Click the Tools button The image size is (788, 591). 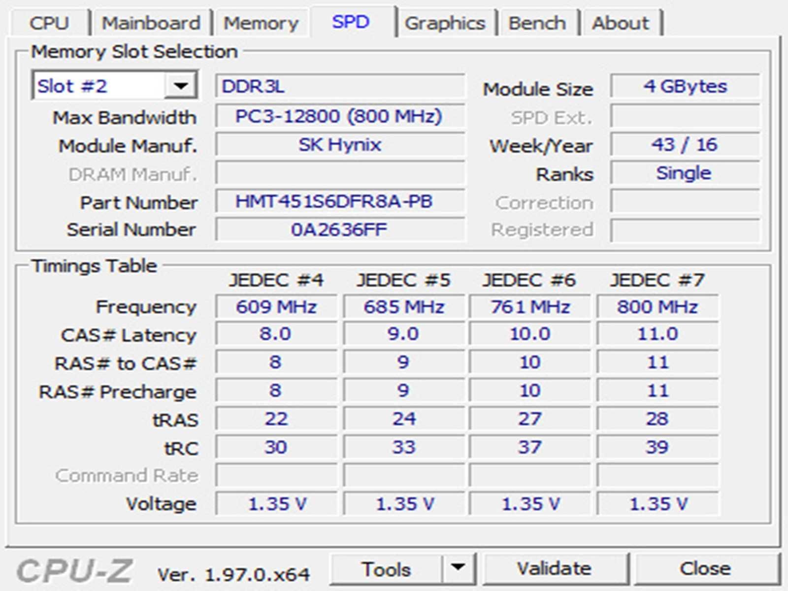(386, 569)
